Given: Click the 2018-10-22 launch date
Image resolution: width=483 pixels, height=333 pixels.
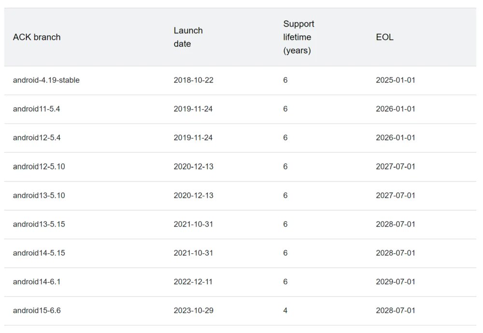Looking at the screenshot, I should (x=193, y=80).
